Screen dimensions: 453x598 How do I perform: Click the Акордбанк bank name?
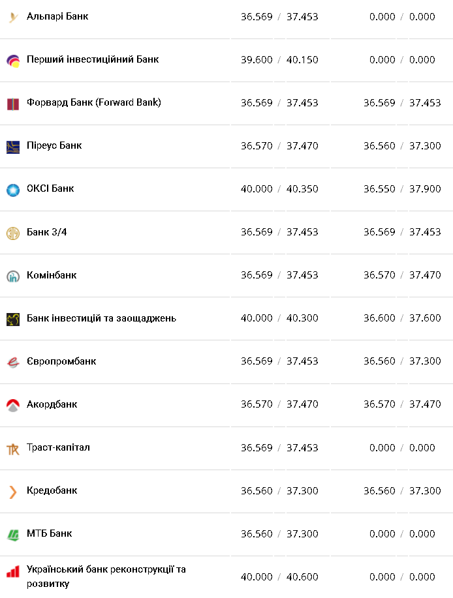tap(52, 404)
